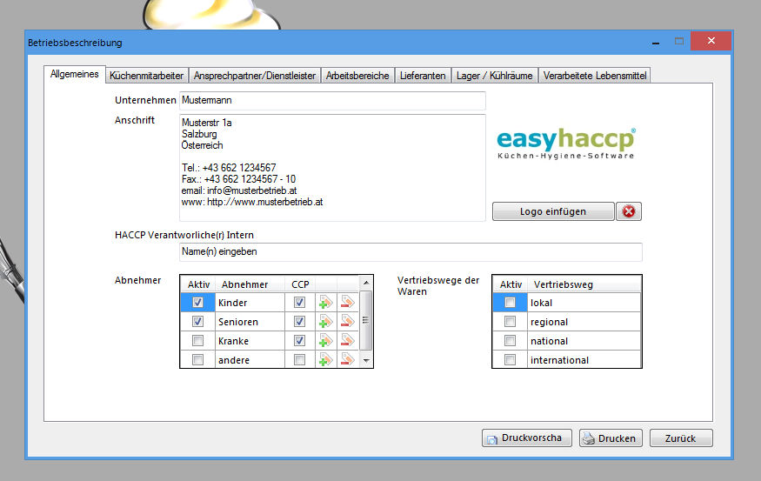761x481 pixels.
Task: Delete logo with the red X button
Action: coord(629,211)
